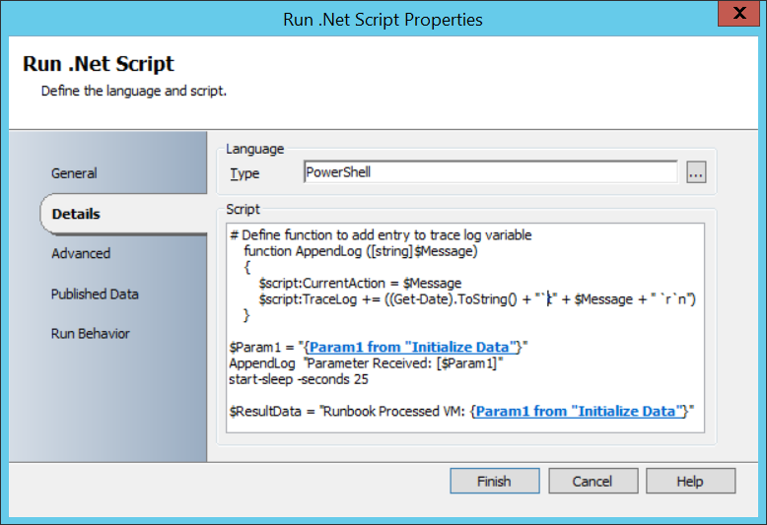Open the General tab
The height and width of the screenshot is (525, 767).
coord(74,173)
